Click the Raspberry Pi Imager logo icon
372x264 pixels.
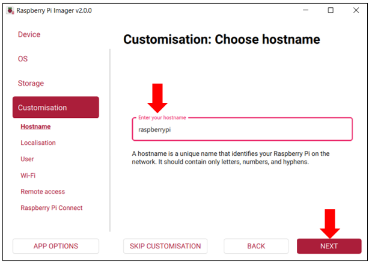pos(10,10)
